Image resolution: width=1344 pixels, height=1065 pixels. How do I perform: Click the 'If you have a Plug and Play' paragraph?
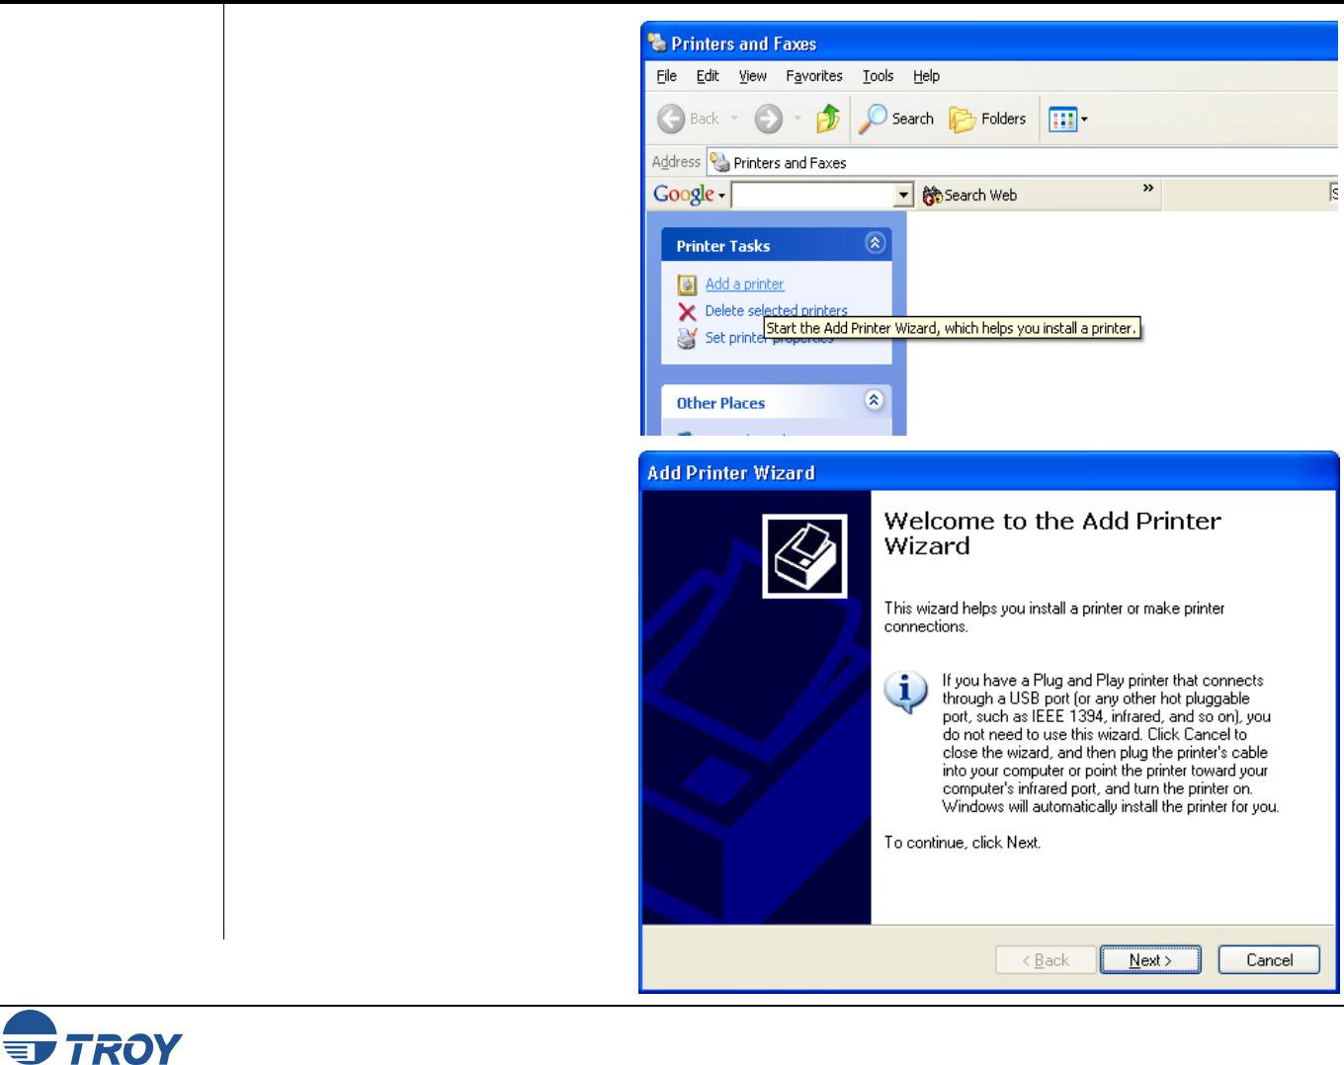tap(1110, 743)
